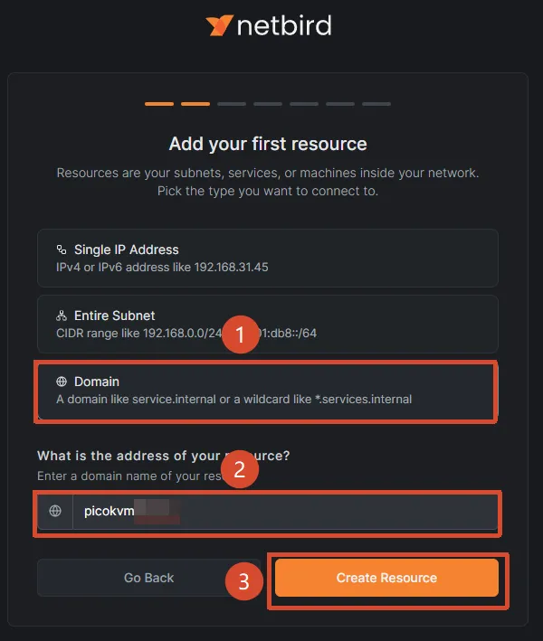Choose the Entire Subnet option

[x=268, y=325]
